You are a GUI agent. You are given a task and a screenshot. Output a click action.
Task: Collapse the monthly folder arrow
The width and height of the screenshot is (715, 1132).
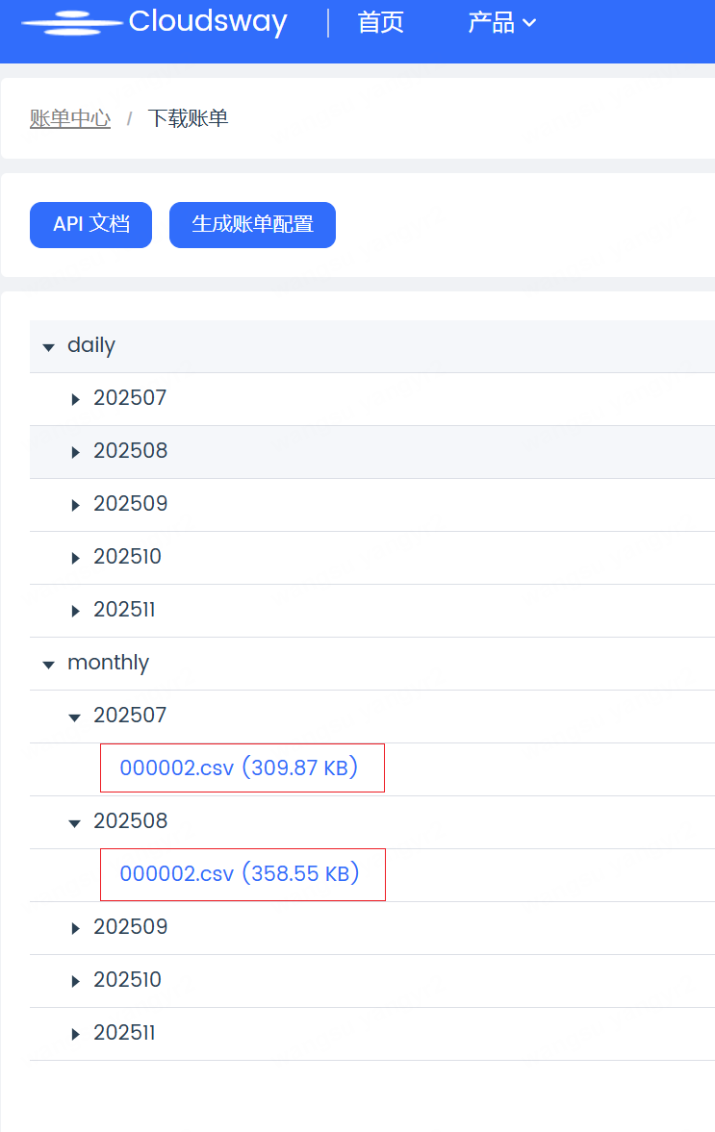click(48, 665)
